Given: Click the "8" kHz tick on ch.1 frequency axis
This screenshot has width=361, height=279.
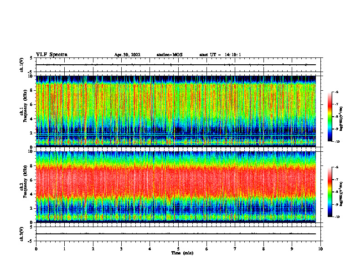Looking at the screenshot, I should 32,90.
